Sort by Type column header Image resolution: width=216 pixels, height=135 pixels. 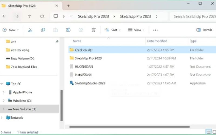193,41
